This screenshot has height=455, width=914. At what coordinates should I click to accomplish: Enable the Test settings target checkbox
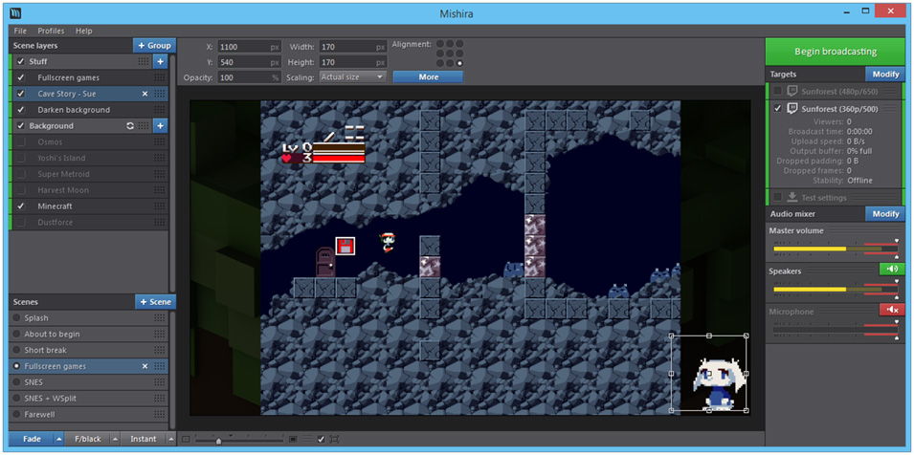[777, 197]
